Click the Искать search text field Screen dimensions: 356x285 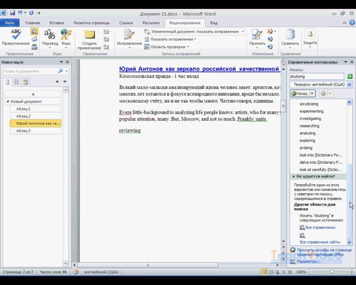tap(317, 77)
